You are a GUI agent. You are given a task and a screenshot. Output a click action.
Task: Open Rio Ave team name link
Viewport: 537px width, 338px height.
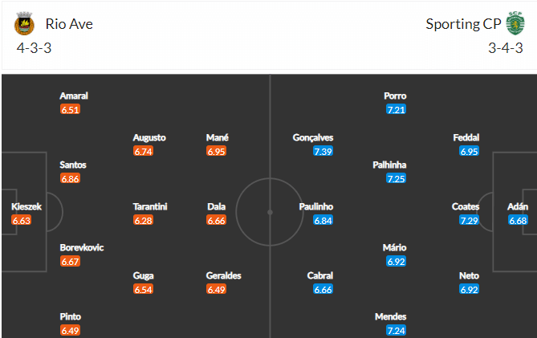[x=69, y=24]
